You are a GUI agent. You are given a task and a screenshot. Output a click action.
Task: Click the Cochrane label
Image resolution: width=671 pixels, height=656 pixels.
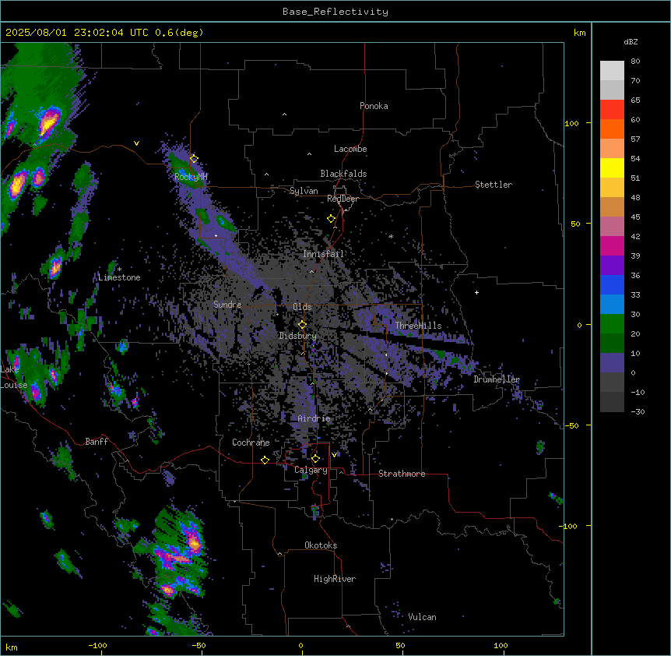251,443
